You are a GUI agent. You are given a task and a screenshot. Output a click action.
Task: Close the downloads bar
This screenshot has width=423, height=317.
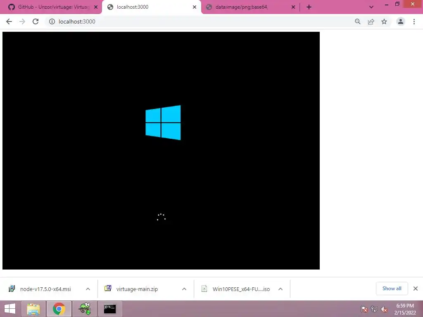416,289
